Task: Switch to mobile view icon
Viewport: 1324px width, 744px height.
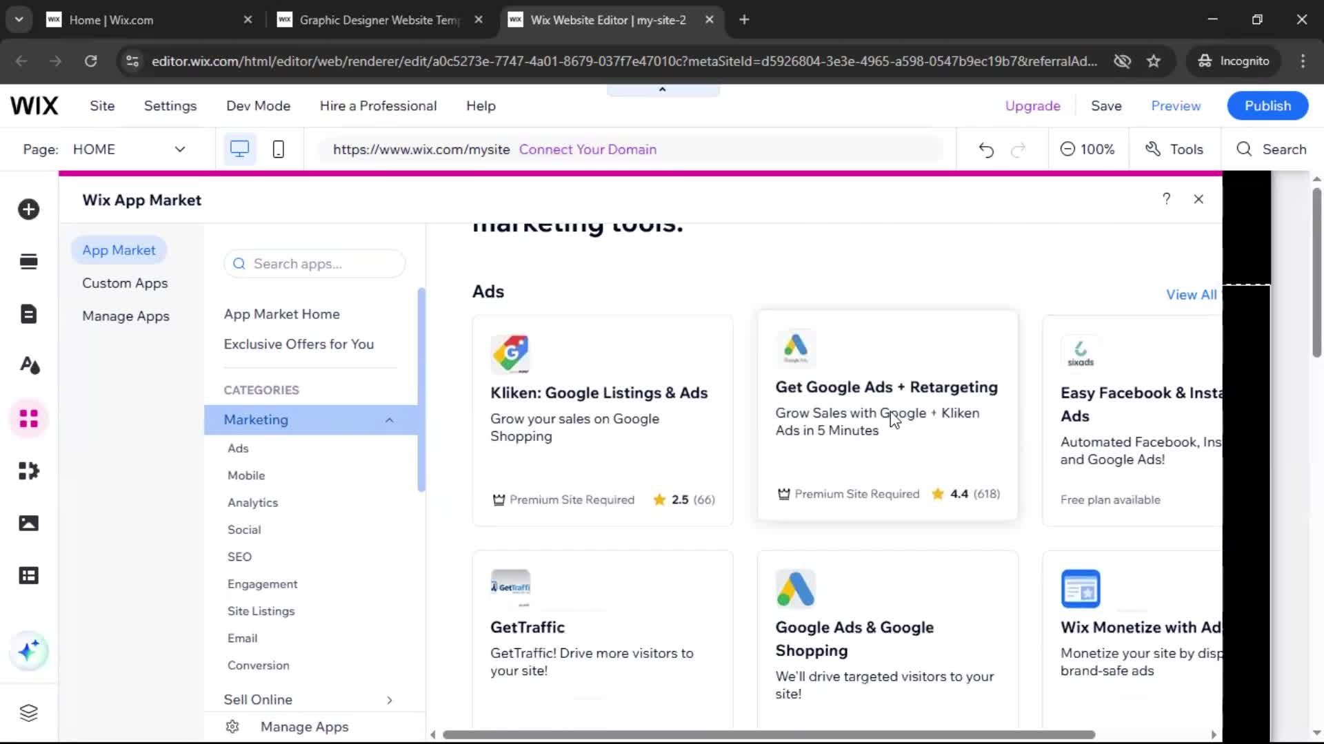Action: pos(279,149)
